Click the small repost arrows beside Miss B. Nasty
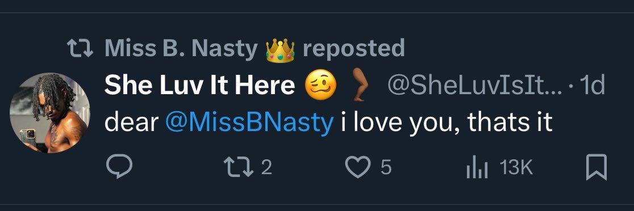This screenshot has width=634, height=211. click(80, 48)
